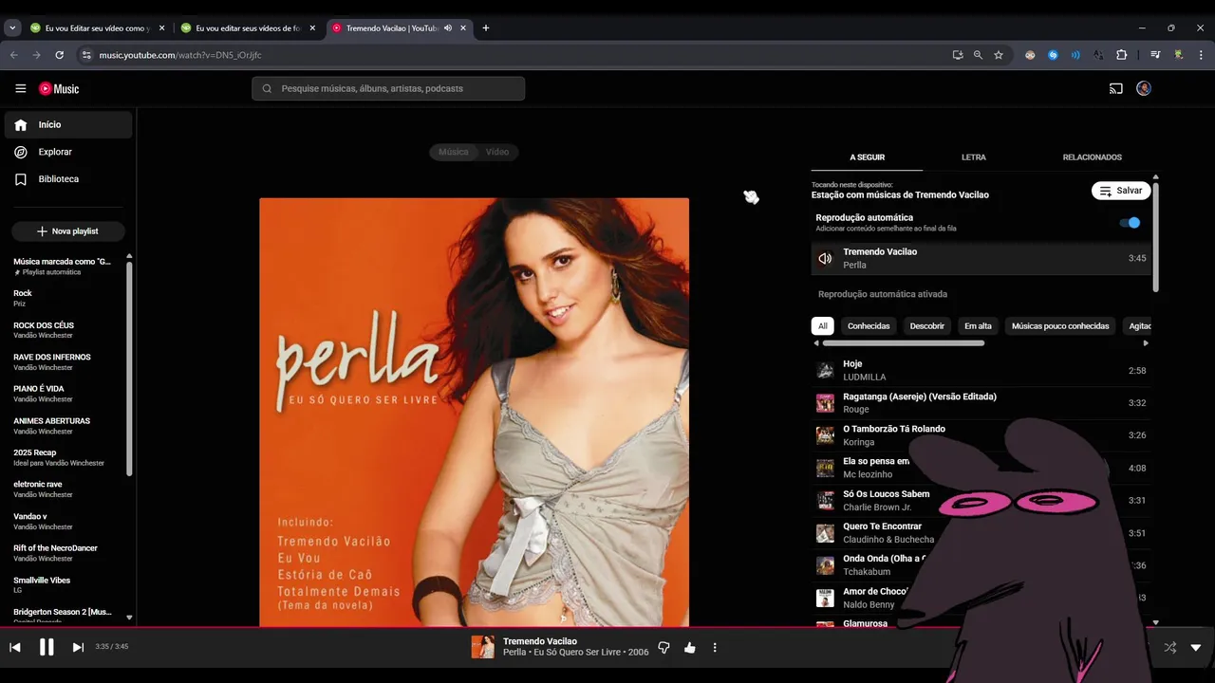1215x683 pixels.
Task: Play Só Os Loucos Sabem
Action: pos(981,500)
